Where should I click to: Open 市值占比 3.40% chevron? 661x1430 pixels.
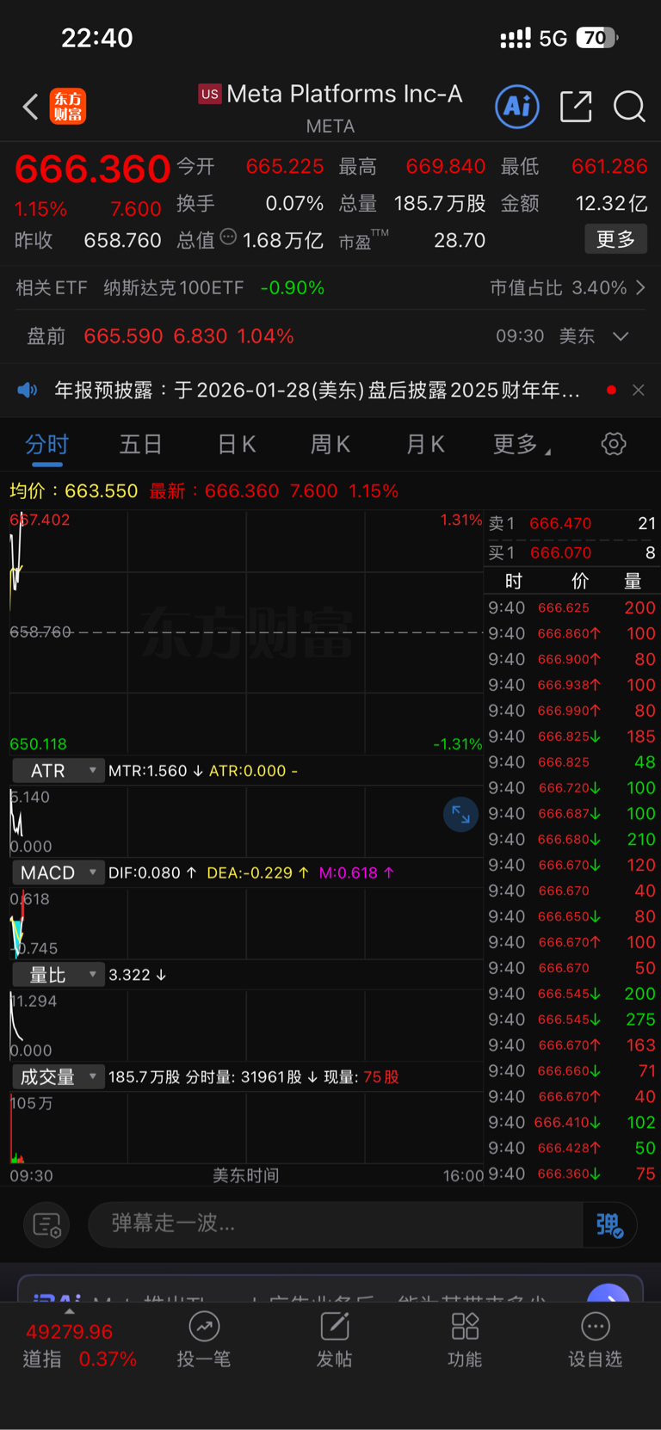(640, 287)
